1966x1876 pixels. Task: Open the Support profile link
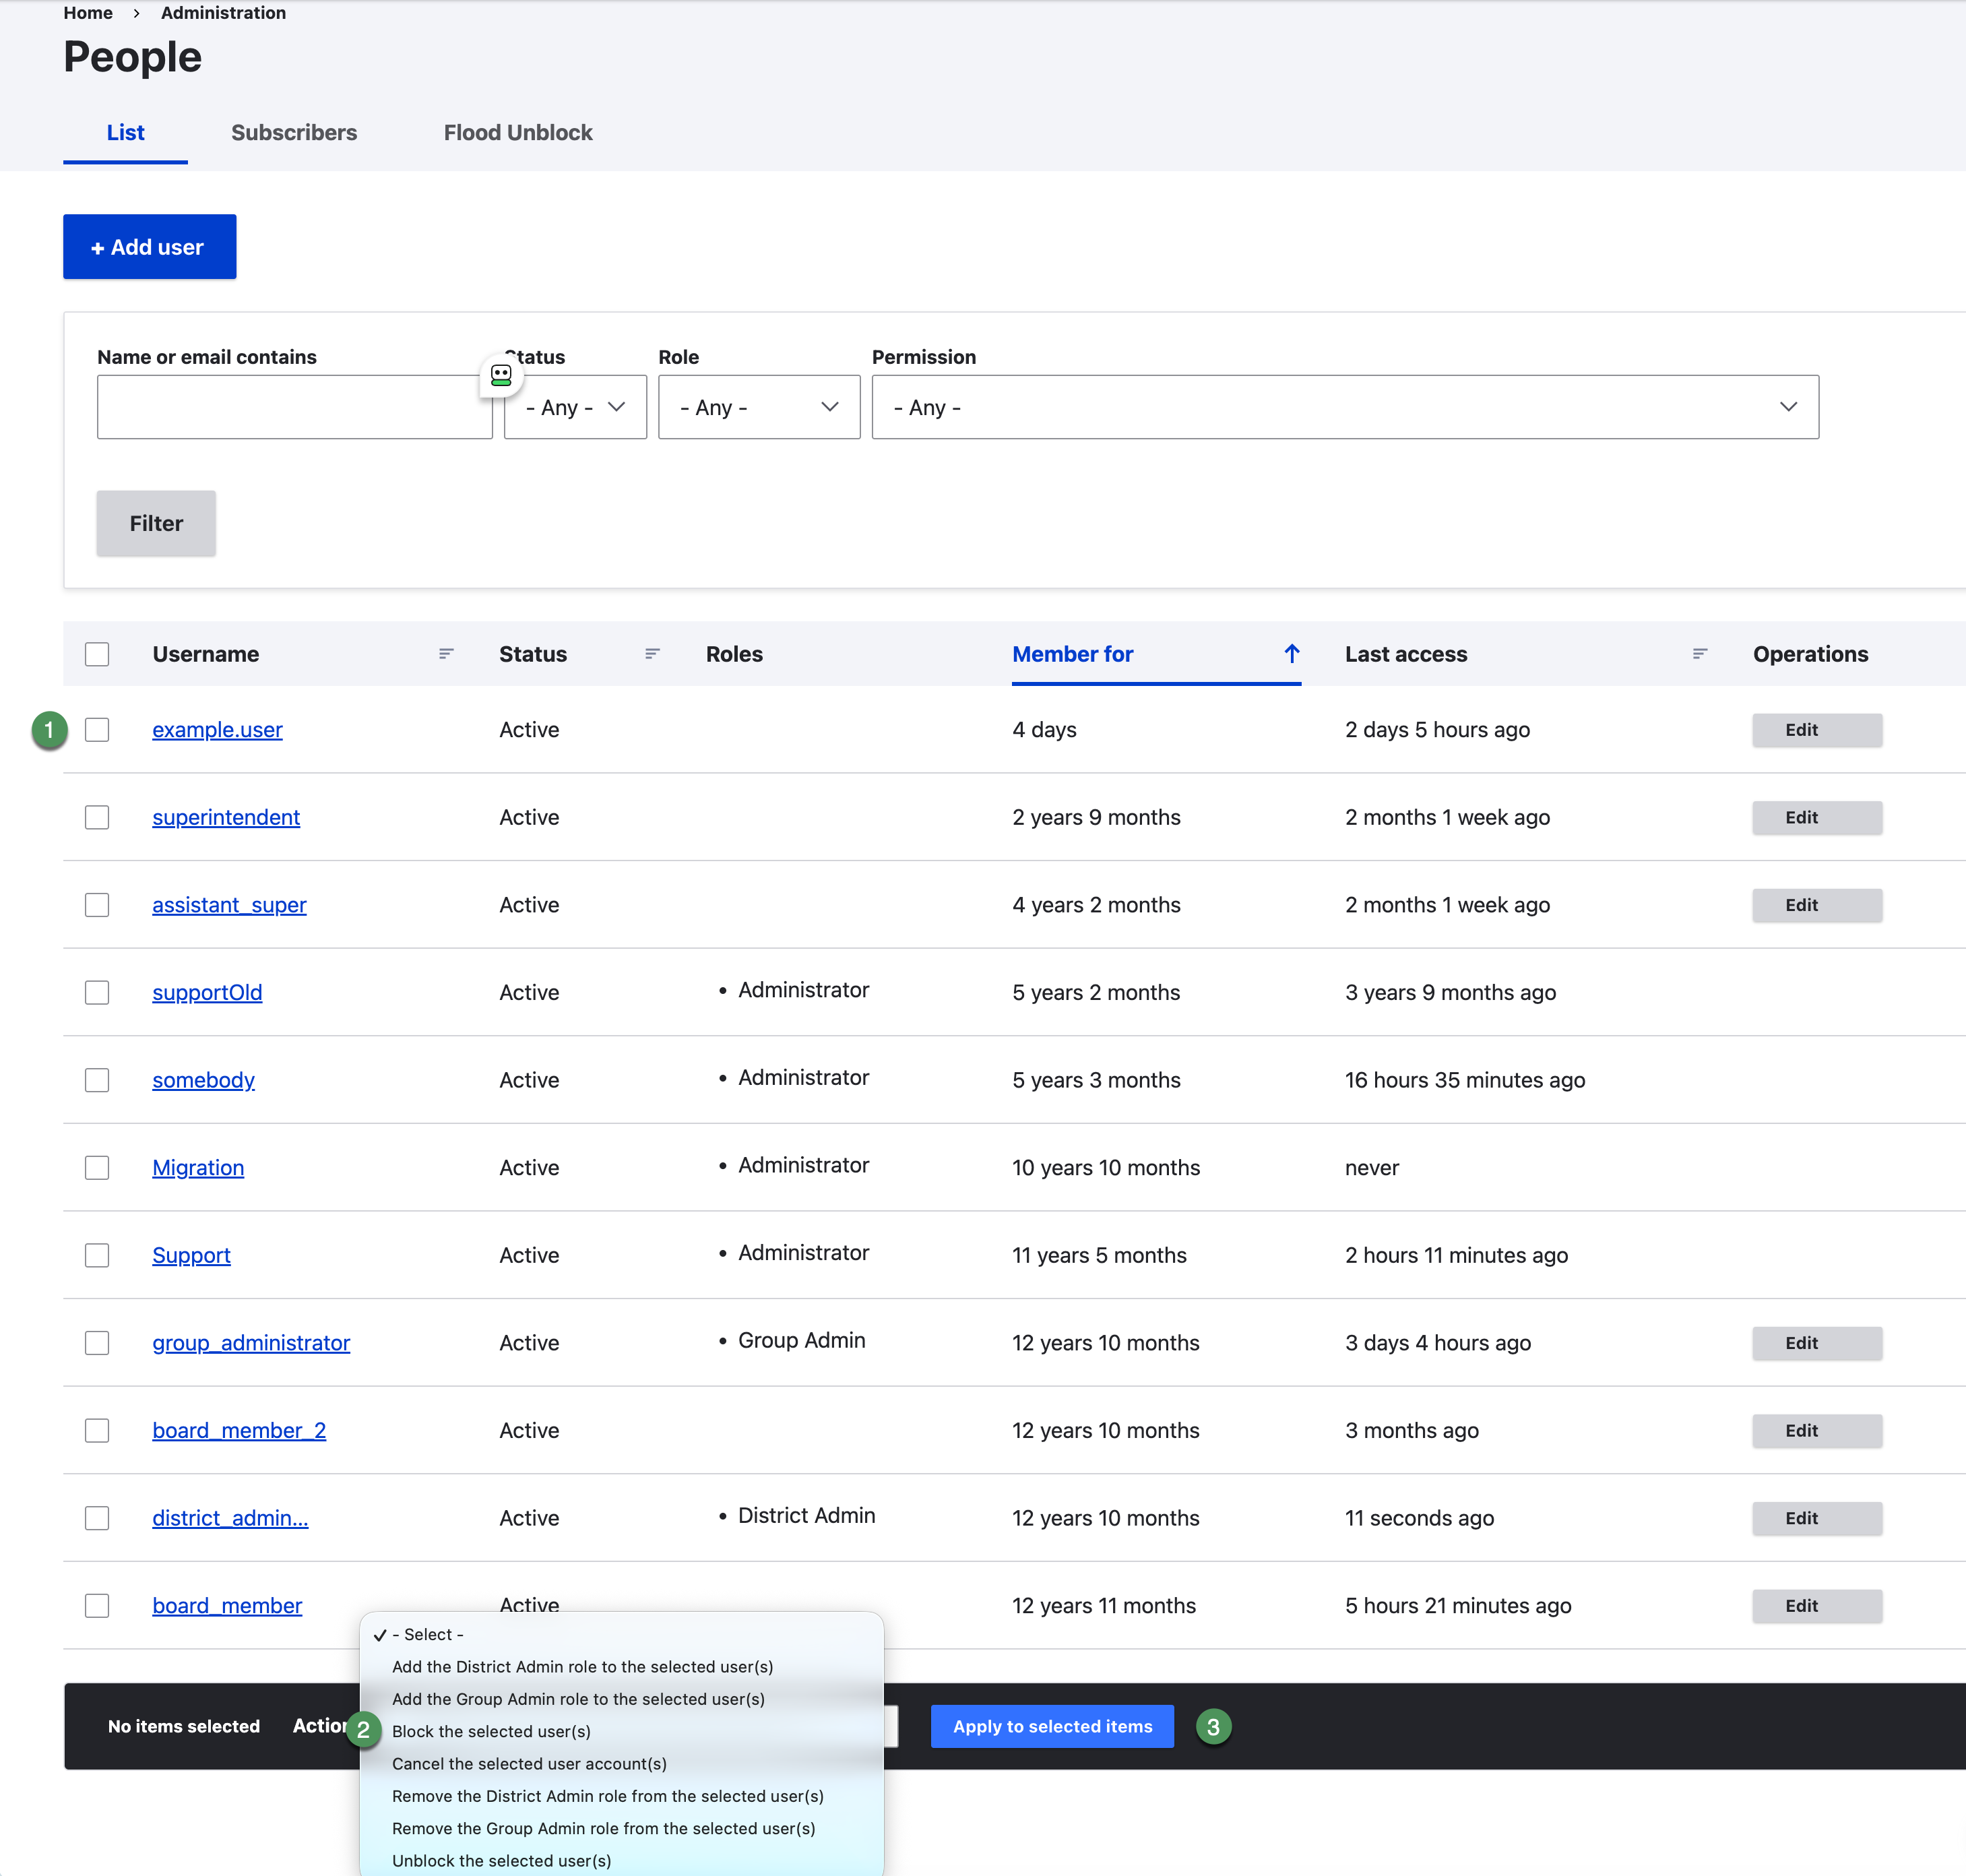(191, 1256)
